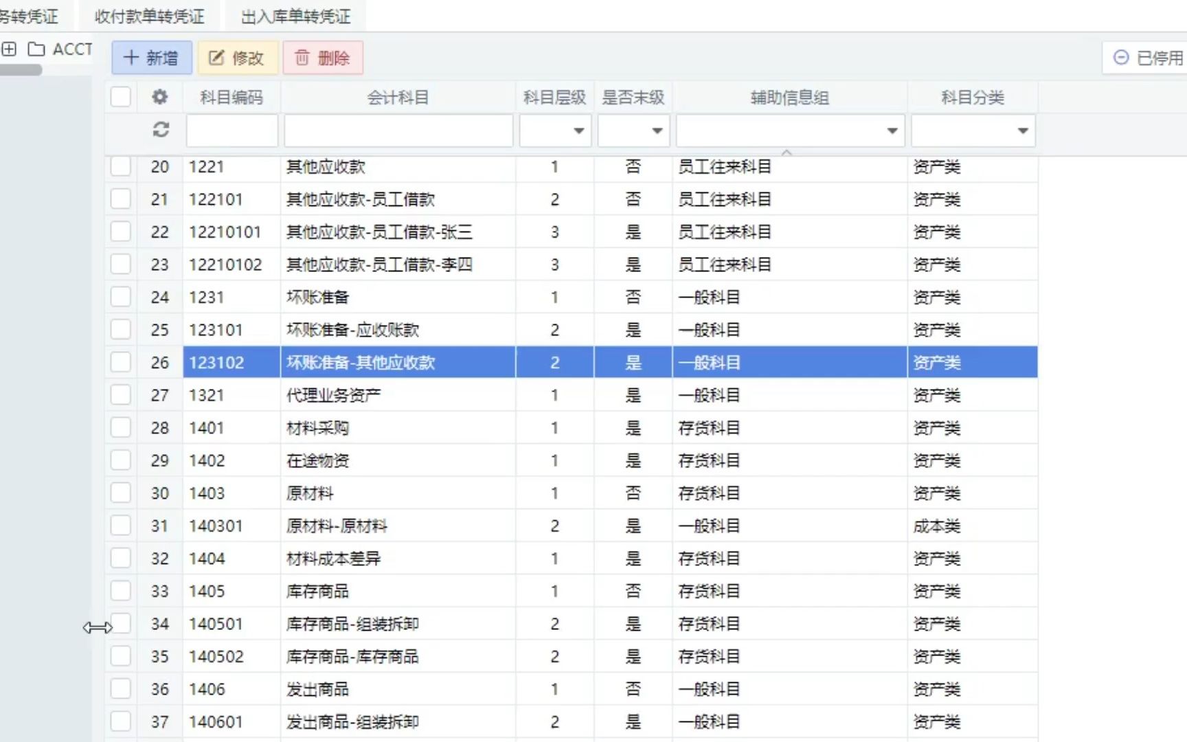This screenshot has width=1187, height=742.
Task: Click the 会计科目 filter input field
Action: (x=398, y=131)
